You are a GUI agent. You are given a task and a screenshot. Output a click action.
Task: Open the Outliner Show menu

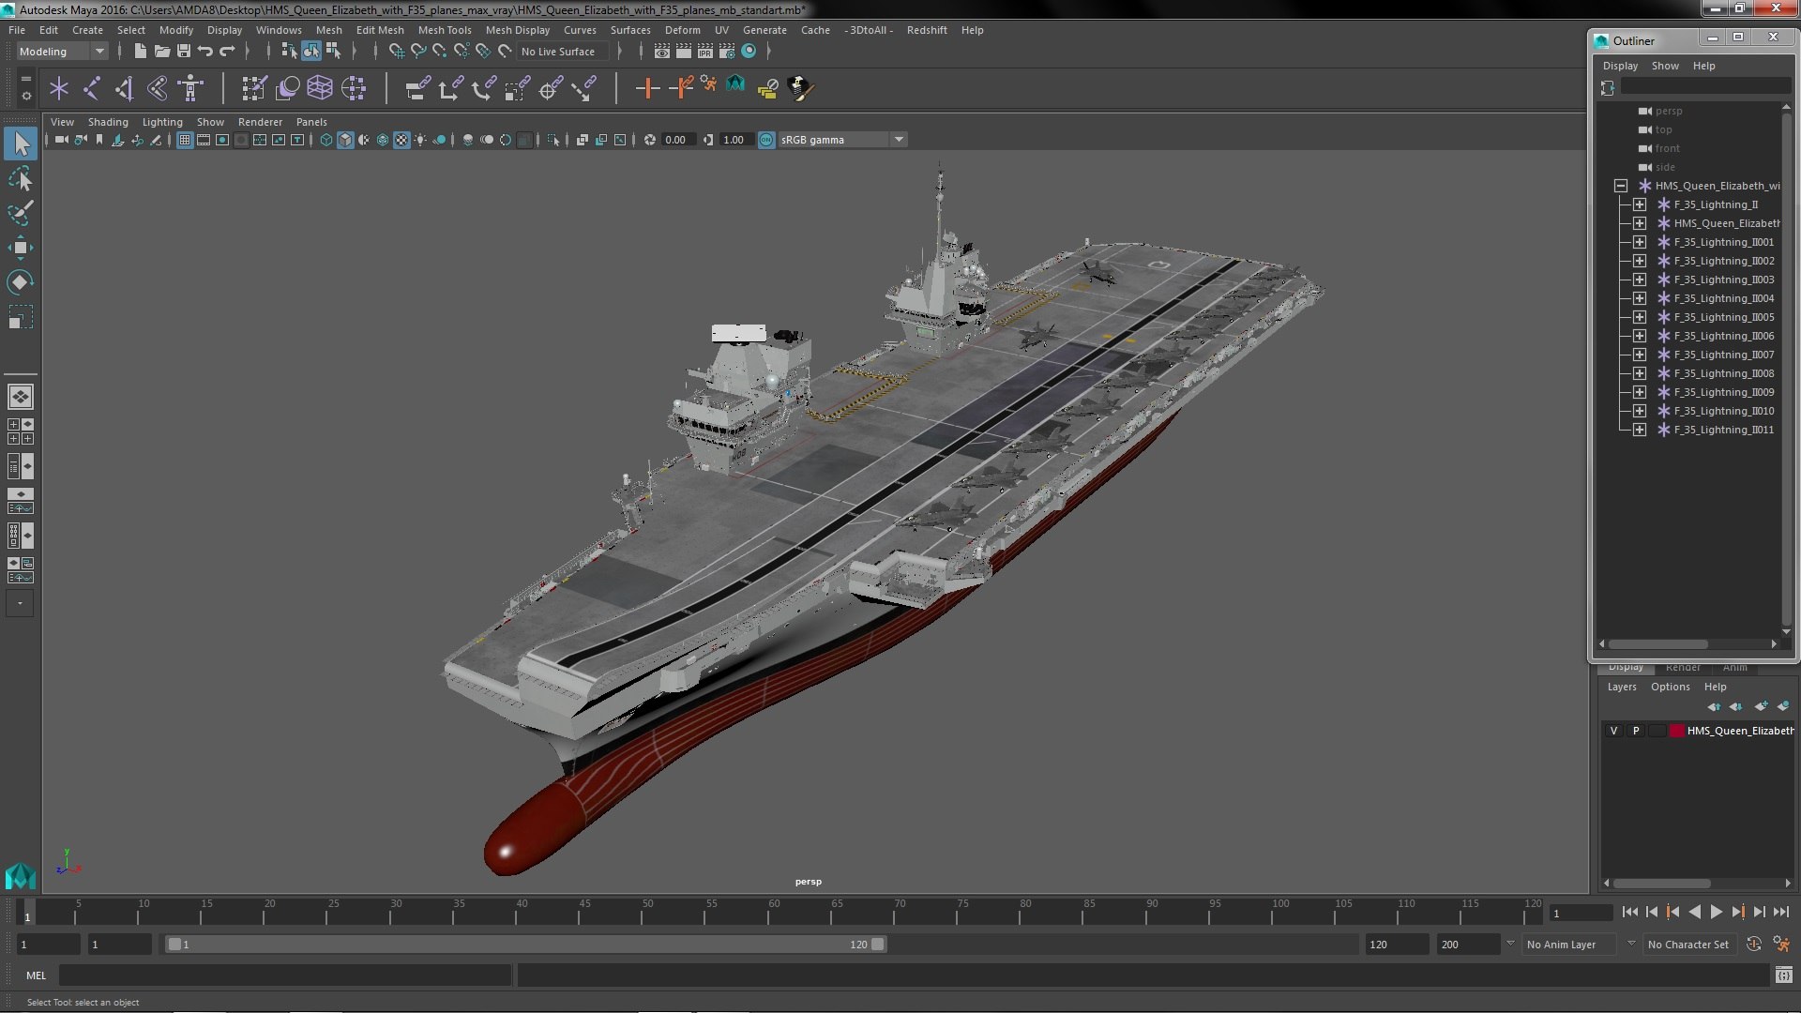click(1665, 66)
